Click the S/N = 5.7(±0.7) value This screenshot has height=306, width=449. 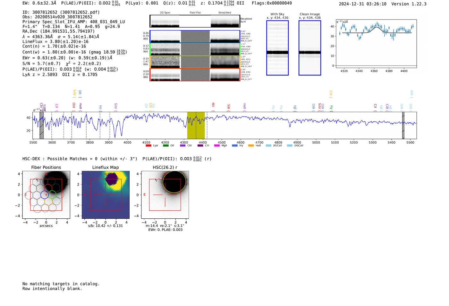(x=41, y=64)
